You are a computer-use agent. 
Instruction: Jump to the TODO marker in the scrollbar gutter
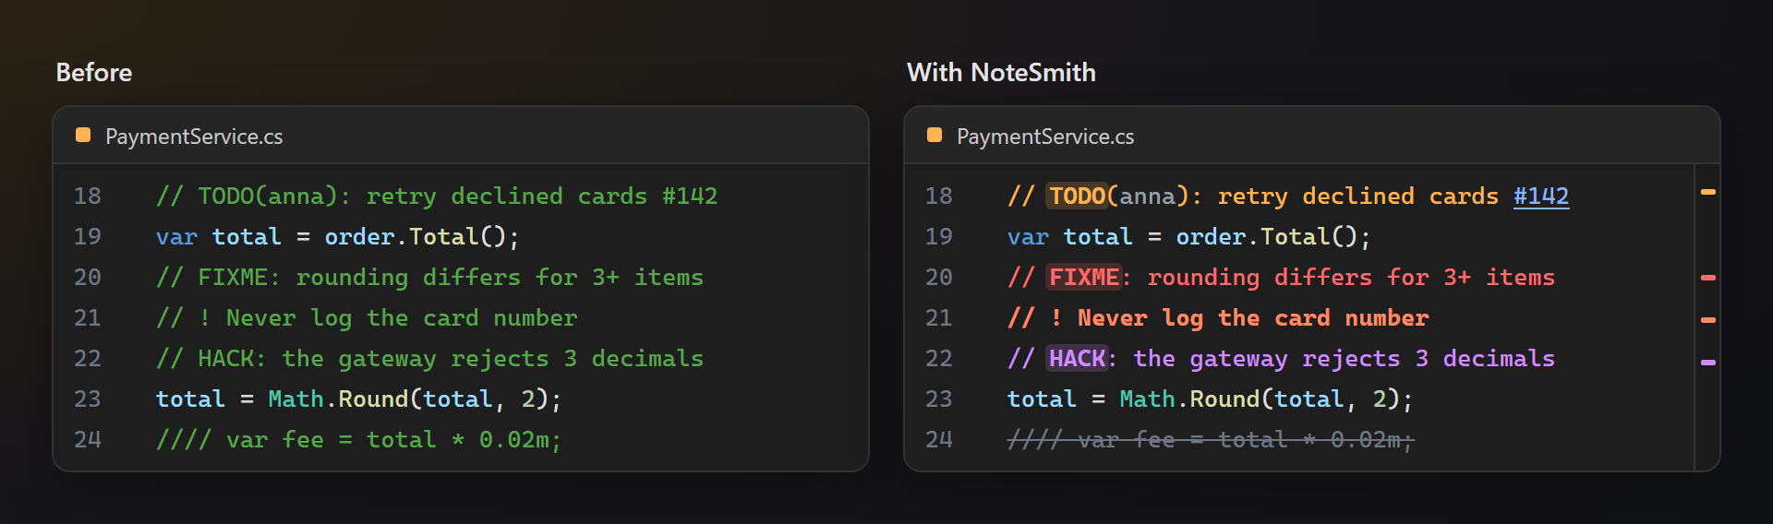pos(1708,192)
